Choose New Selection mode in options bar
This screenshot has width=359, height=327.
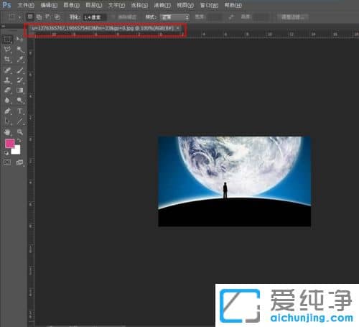(x=30, y=17)
